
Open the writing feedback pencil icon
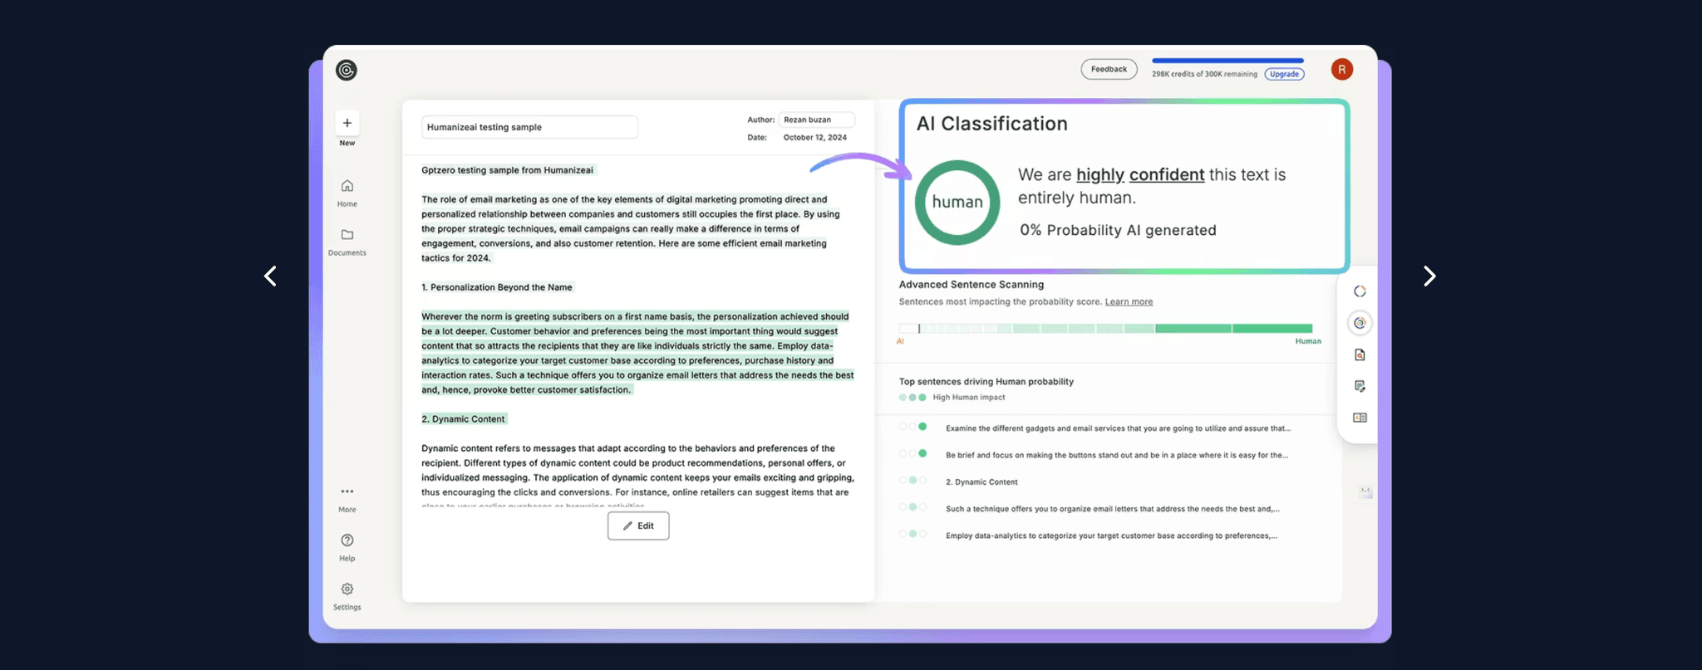1360,386
